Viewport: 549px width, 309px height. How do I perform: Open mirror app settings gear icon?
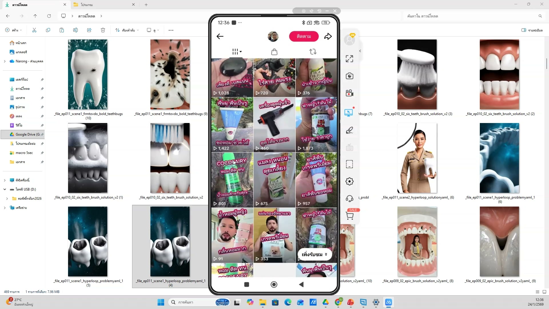(x=349, y=181)
